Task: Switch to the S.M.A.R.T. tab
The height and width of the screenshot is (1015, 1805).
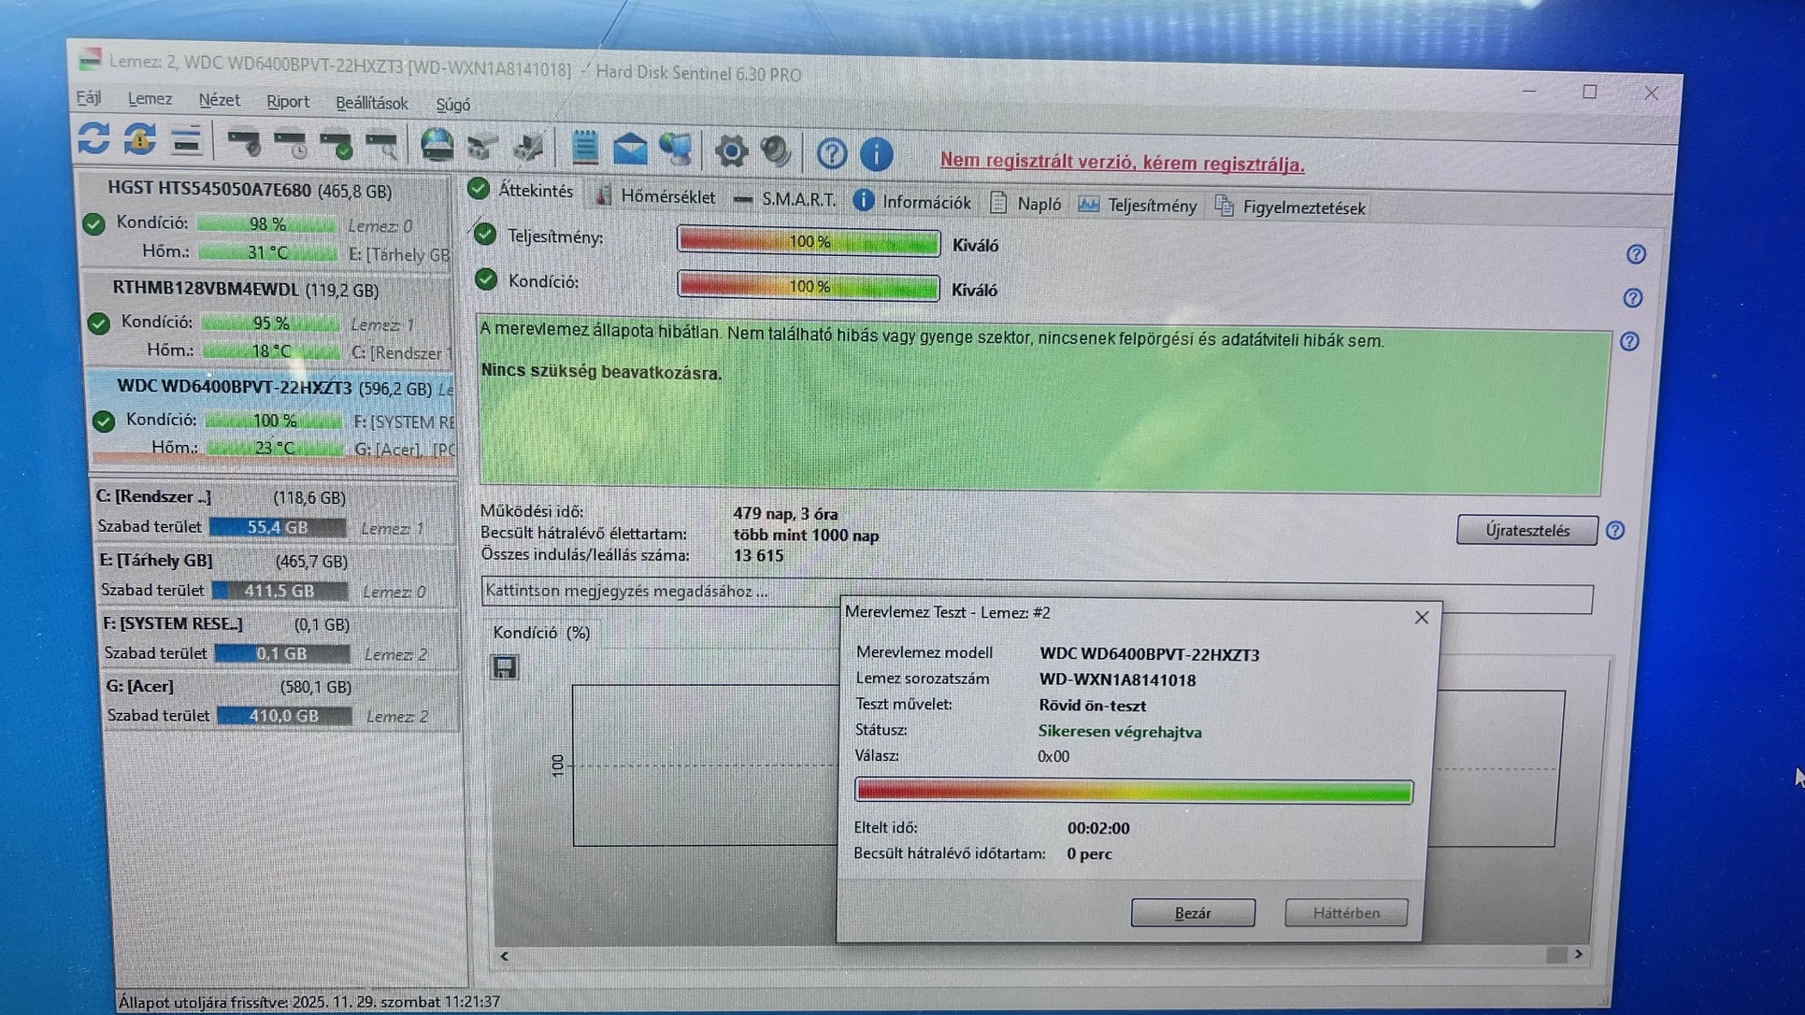Action: pos(796,200)
